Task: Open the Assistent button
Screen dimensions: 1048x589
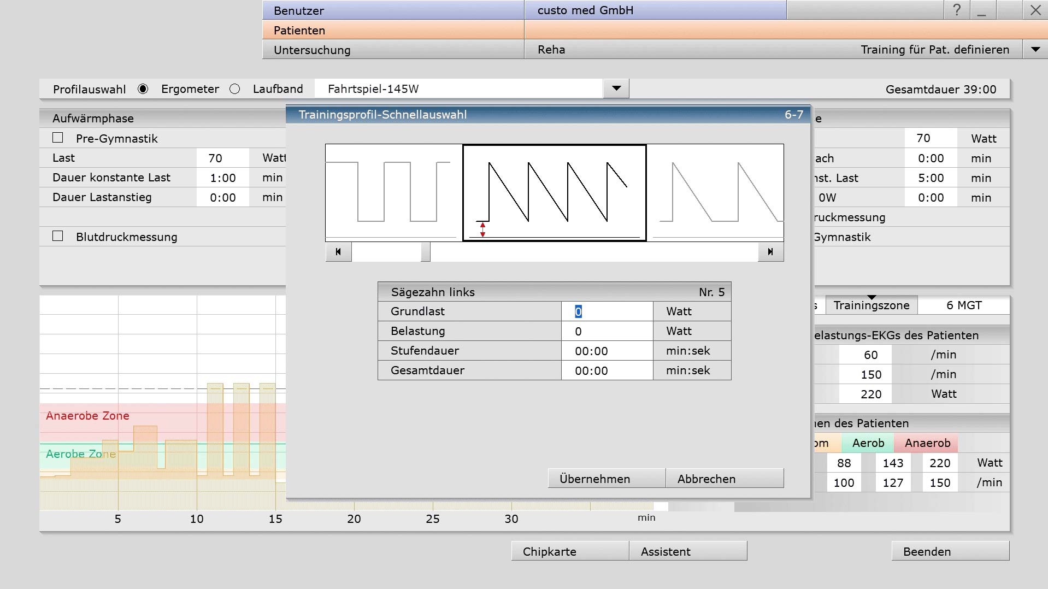Action: coord(688,551)
